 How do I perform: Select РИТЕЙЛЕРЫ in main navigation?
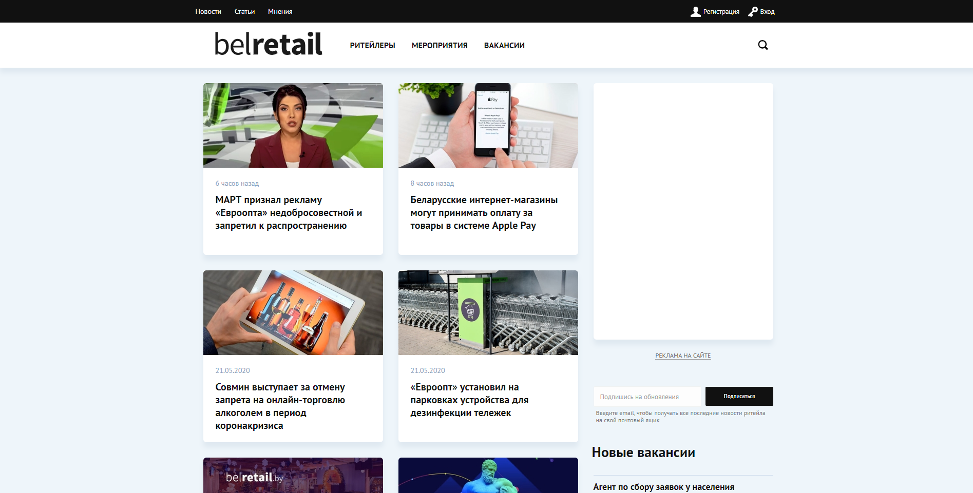(372, 46)
